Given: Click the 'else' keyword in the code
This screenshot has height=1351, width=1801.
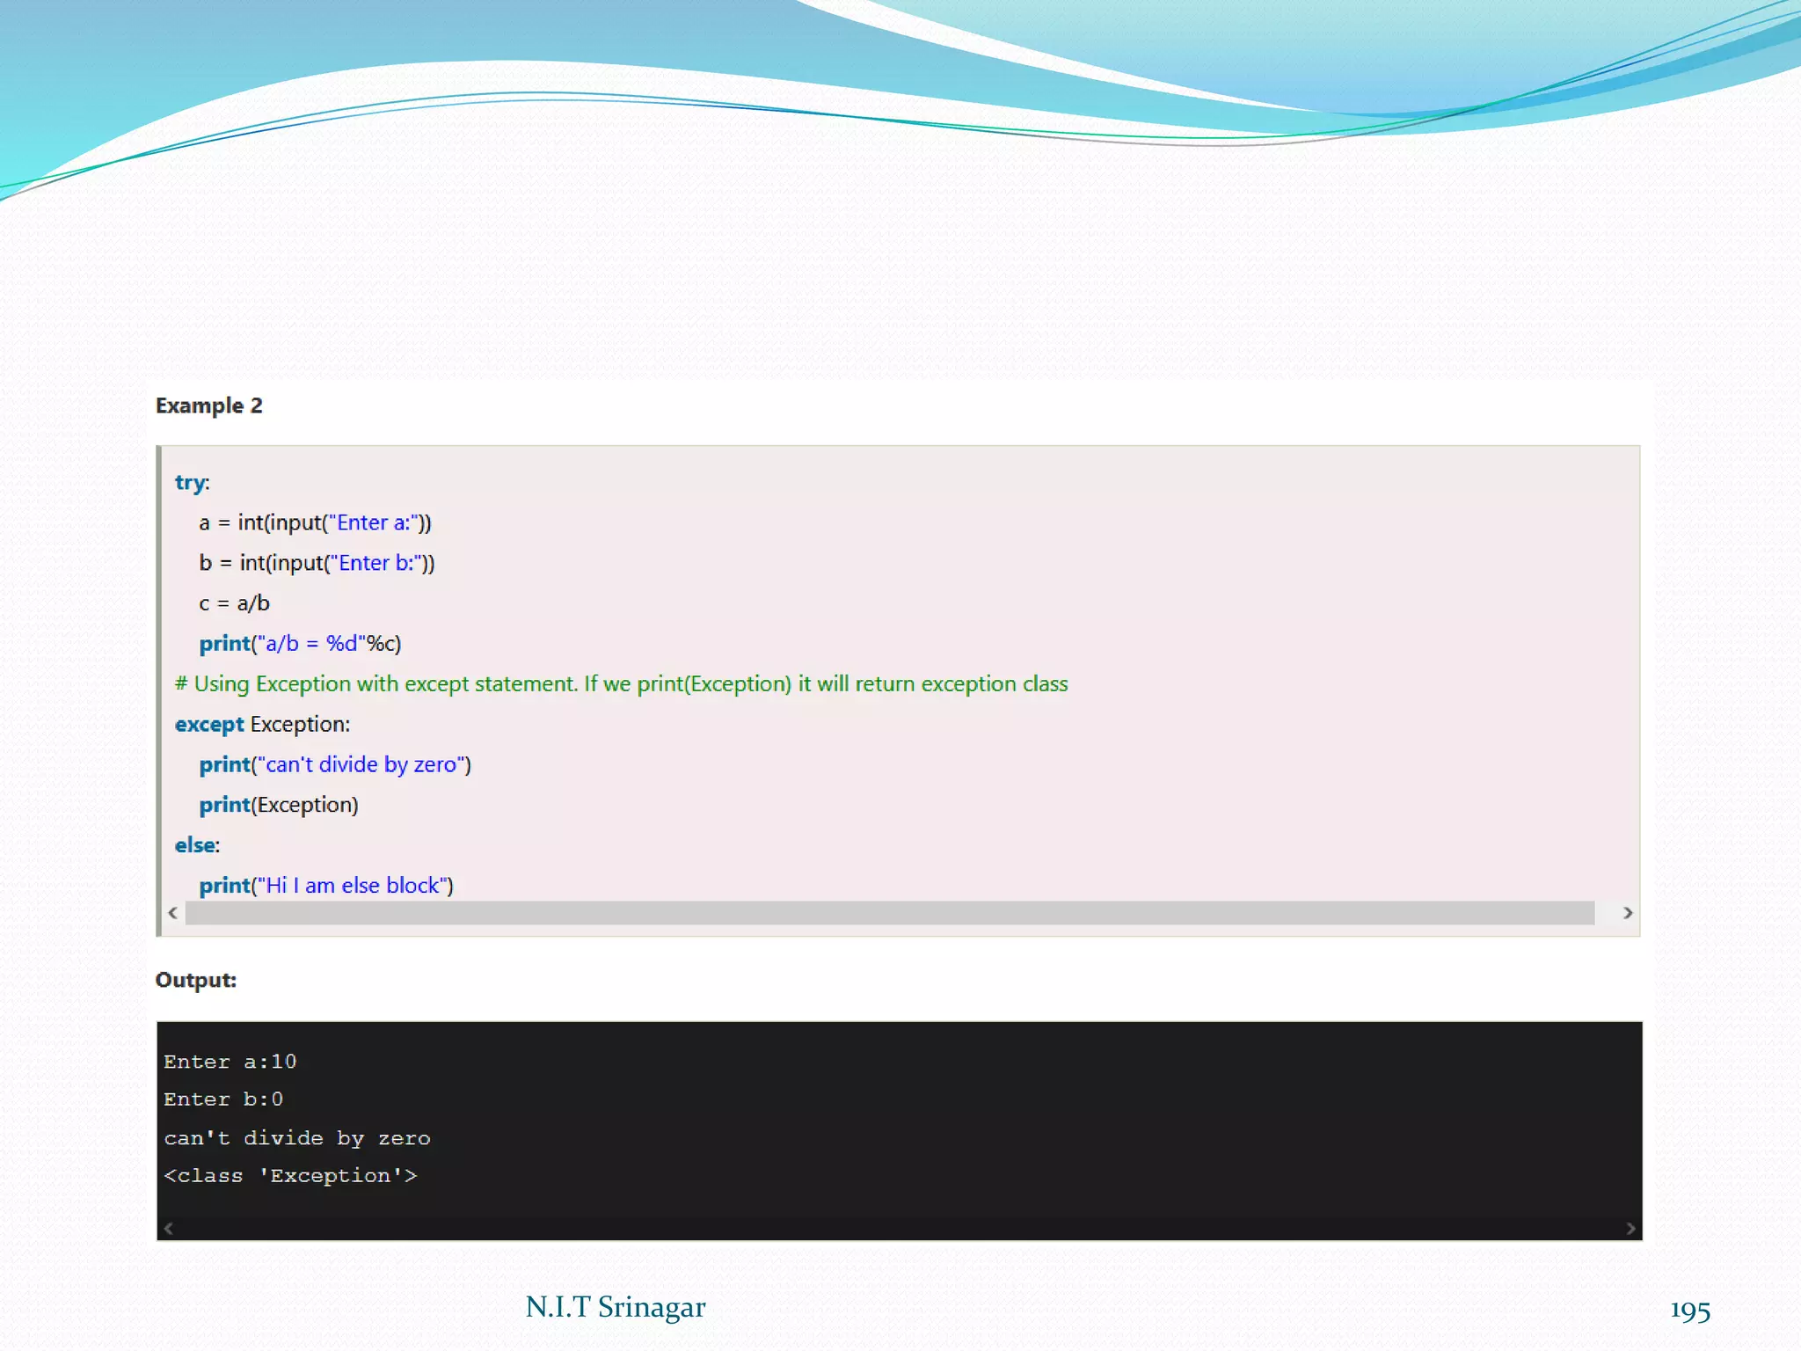Looking at the screenshot, I should click(195, 845).
